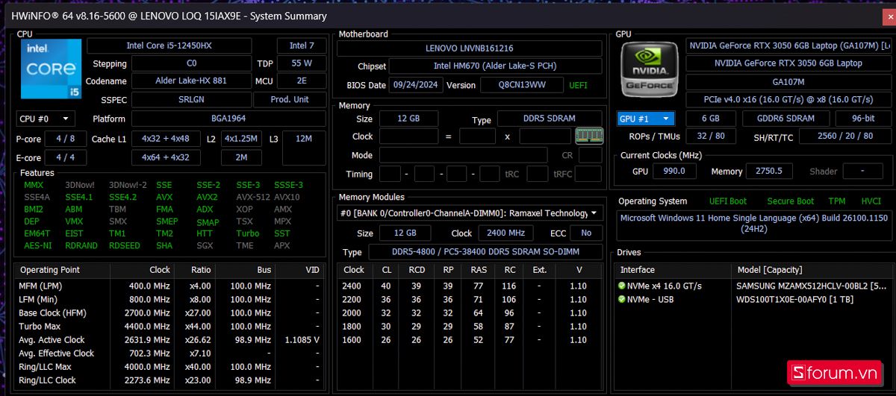Click the NVIDIA GeForce logo

(x=650, y=69)
